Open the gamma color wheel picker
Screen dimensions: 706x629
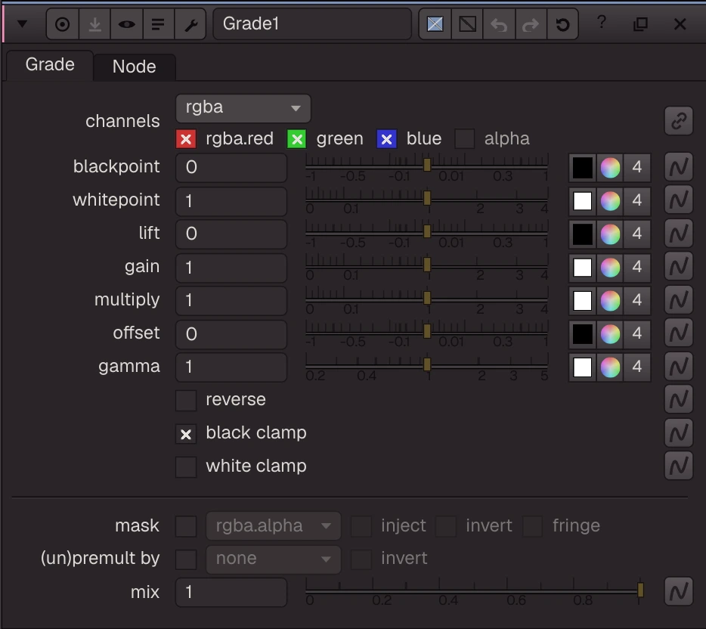610,367
